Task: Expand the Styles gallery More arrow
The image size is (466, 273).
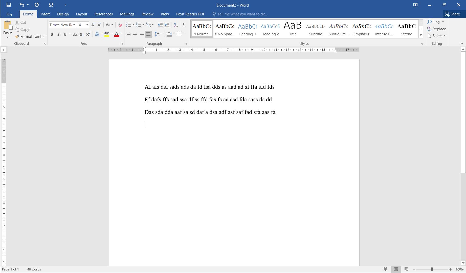Action: pyautogui.click(x=421, y=35)
